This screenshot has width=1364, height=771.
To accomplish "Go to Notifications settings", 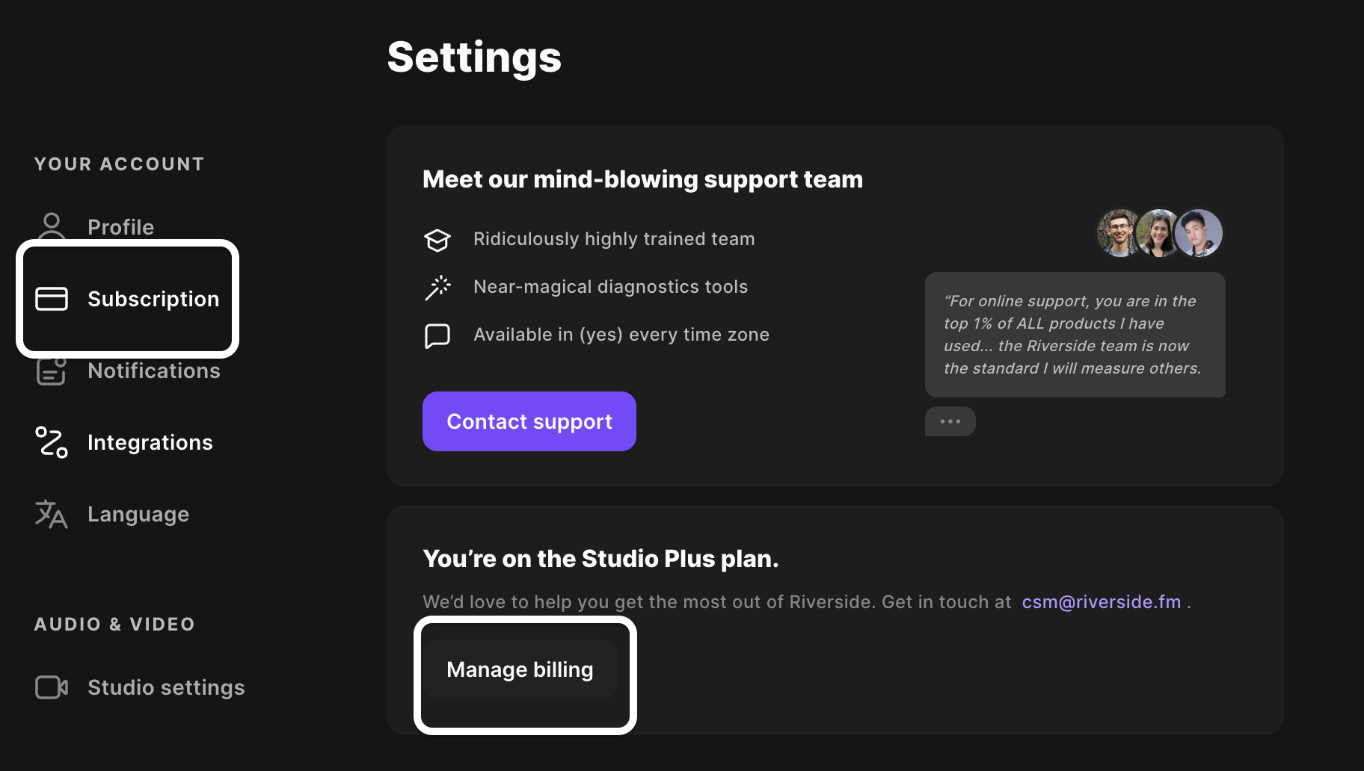I will click(x=153, y=371).
